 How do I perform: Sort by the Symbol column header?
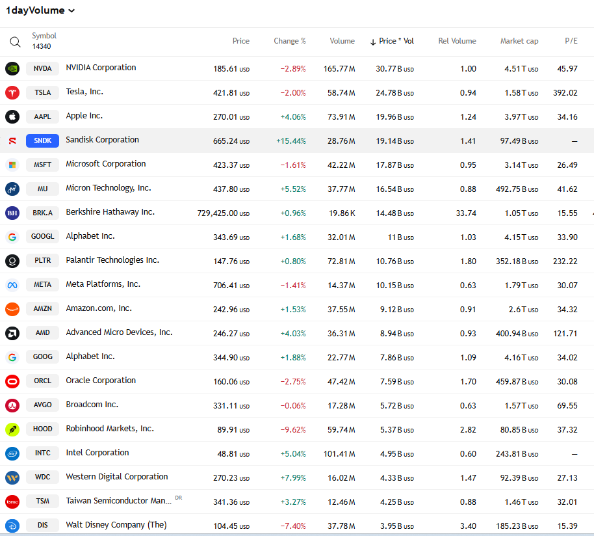44,36
